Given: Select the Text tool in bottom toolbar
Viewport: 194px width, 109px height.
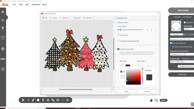Looking at the screenshot, I should [x=43, y=100].
